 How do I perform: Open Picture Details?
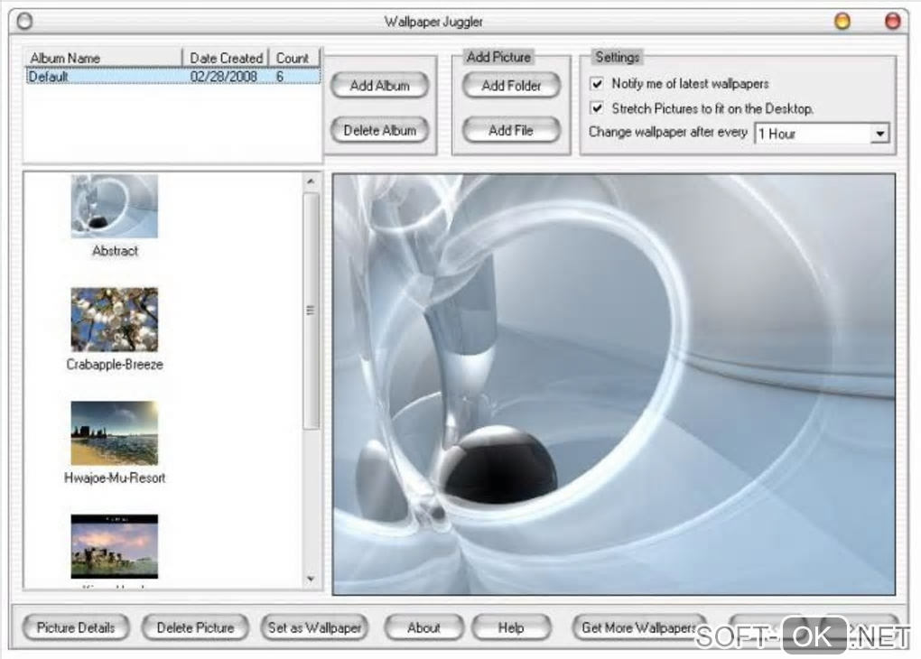[x=76, y=628]
